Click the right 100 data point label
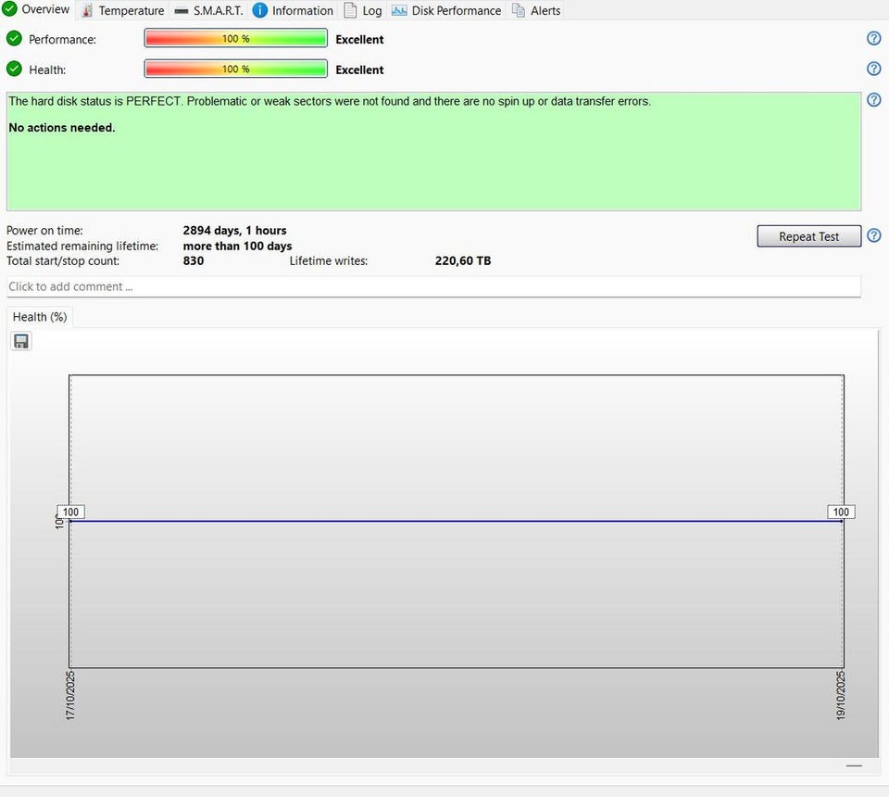889x797 pixels. [841, 512]
